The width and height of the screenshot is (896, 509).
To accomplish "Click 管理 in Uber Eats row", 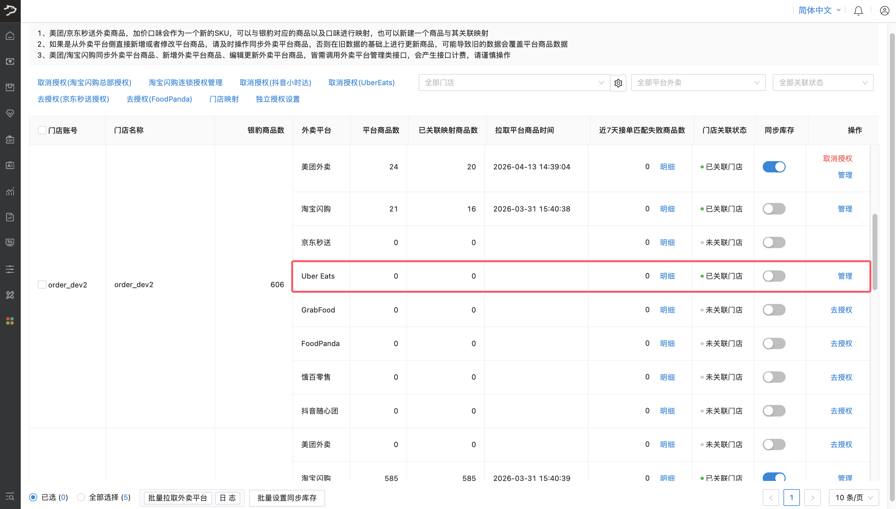I will [x=845, y=276].
